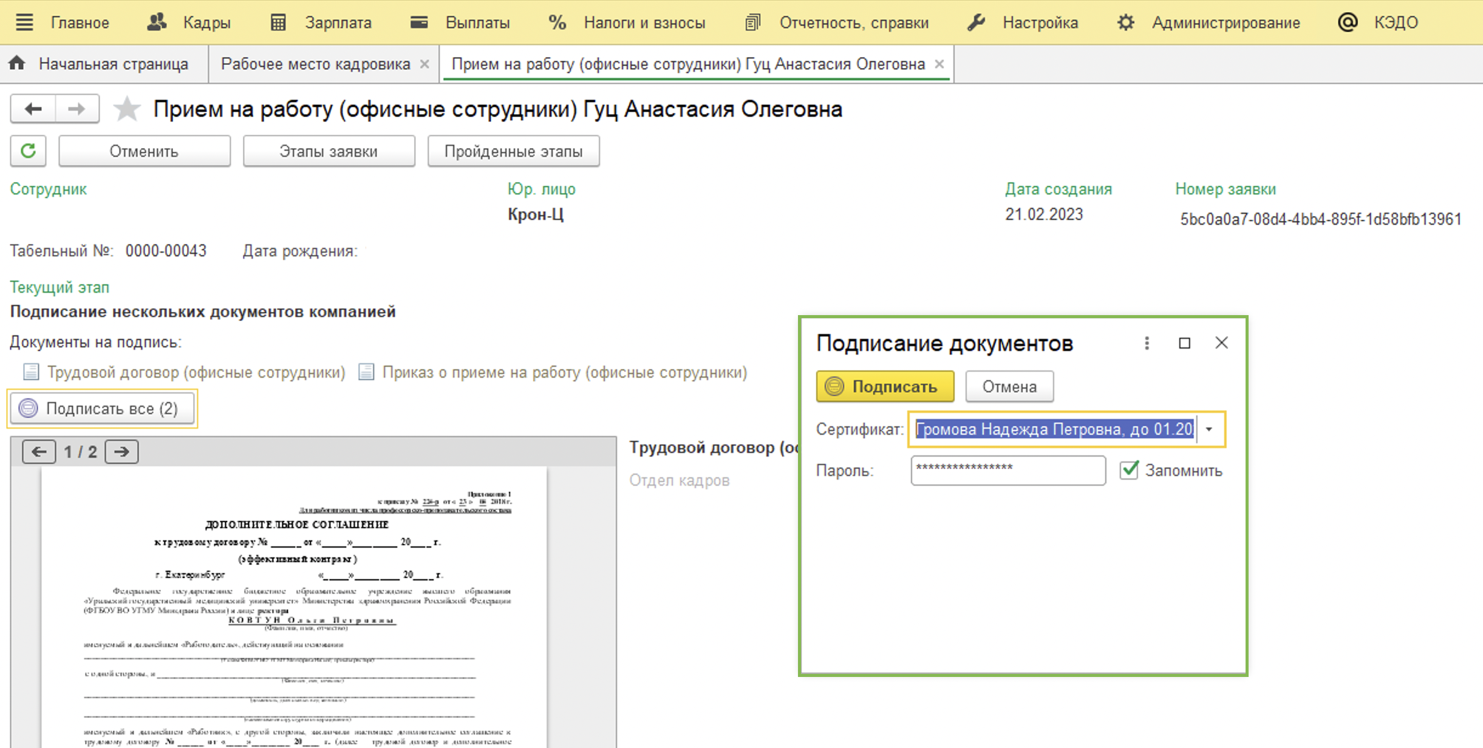Screen dimensions: 1483x748
Task: Select the request number 5bc0a0a7-08d4 text
Action: (1321, 219)
